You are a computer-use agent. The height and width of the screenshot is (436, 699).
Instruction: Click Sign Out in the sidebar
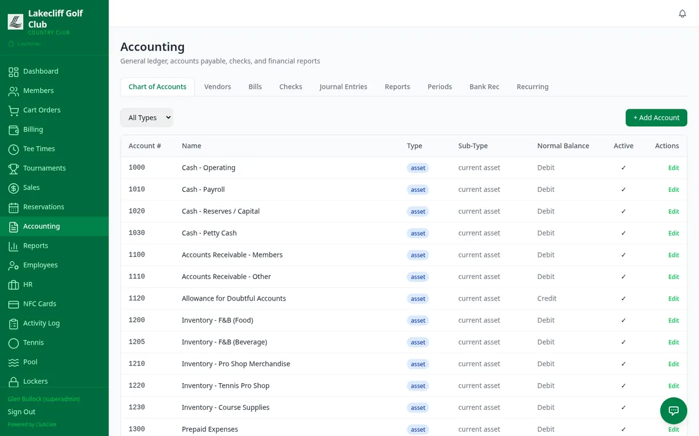(22, 412)
